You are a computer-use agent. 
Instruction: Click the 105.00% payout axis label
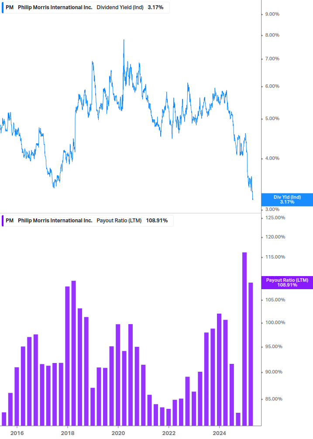pos(275,300)
